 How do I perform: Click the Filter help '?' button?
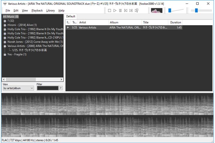[x=61, y=88]
